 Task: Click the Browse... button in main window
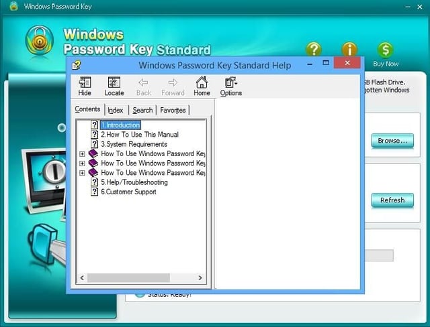392,141
